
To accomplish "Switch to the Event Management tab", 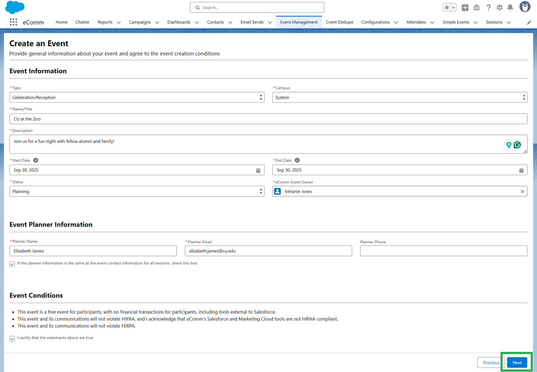I will (x=299, y=22).
